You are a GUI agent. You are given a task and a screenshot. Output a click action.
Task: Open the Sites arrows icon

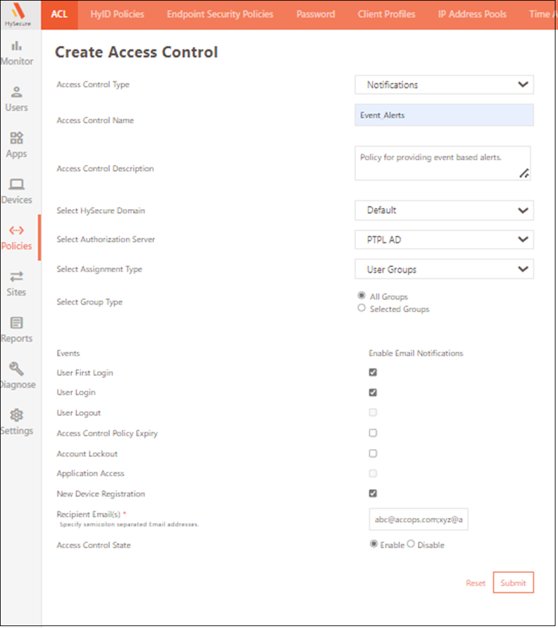pyautogui.click(x=17, y=277)
